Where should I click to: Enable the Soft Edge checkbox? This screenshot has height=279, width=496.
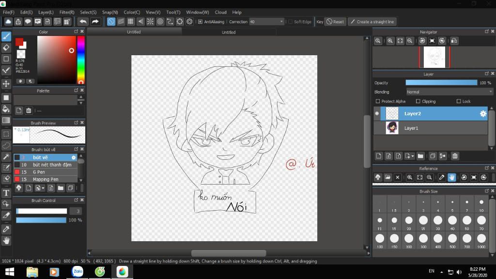tap(290, 22)
